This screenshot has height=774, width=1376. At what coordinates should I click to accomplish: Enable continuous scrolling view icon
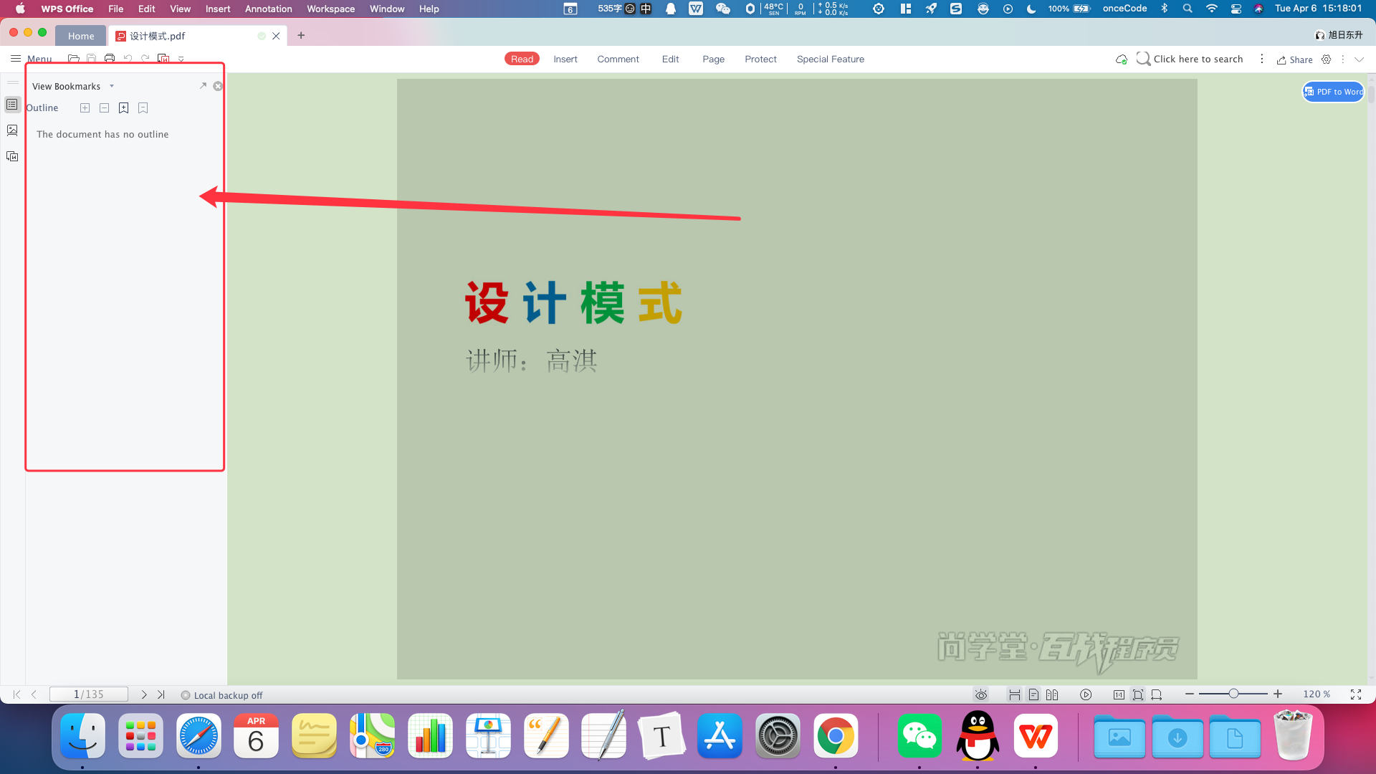pyautogui.click(x=1014, y=694)
